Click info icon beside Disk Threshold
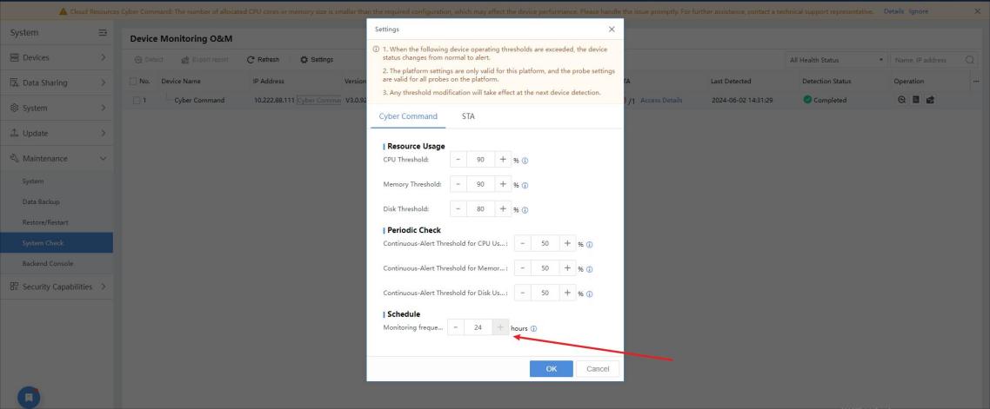Viewport: 990px width, 409px height. [525, 210]
